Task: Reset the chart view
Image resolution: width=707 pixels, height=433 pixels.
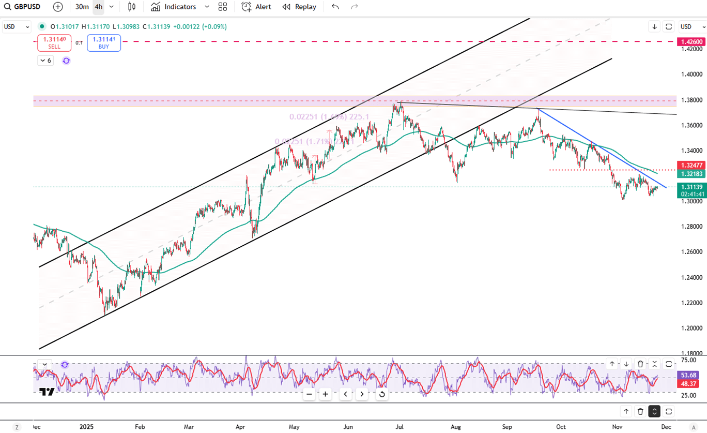Action: 382,394
